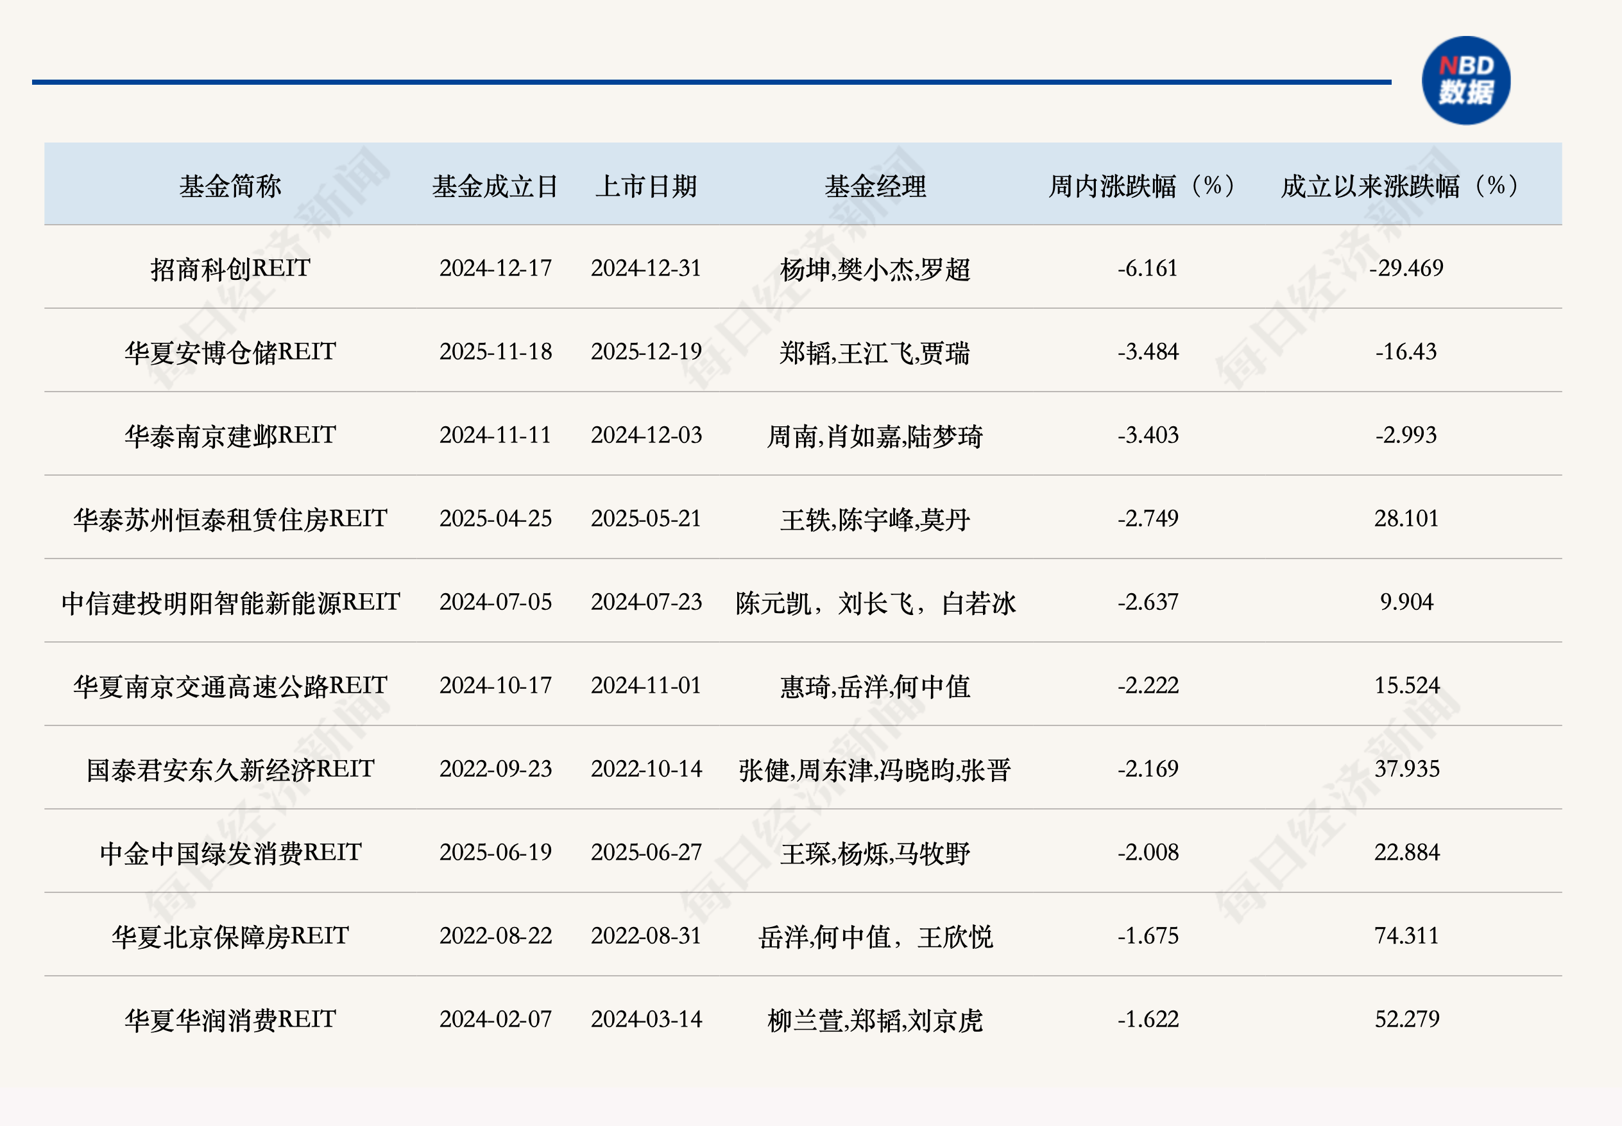This screenshot has width=1622, height=1126.
Task: Click establishment date 2024-10-17
Action: [495, 685]
